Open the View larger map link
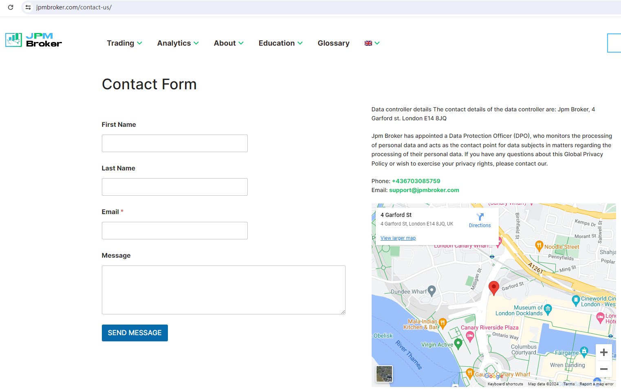This screenshot has width=621, height=389. pyautogui.click(x=398, y=238)
